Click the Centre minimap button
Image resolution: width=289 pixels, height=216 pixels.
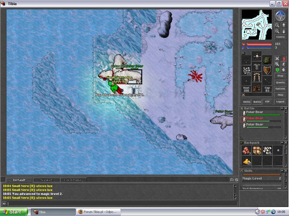(x=280, y=37)
